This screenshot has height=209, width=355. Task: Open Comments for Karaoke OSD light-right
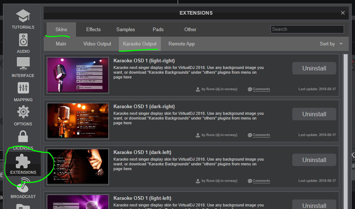pos(261,89)
